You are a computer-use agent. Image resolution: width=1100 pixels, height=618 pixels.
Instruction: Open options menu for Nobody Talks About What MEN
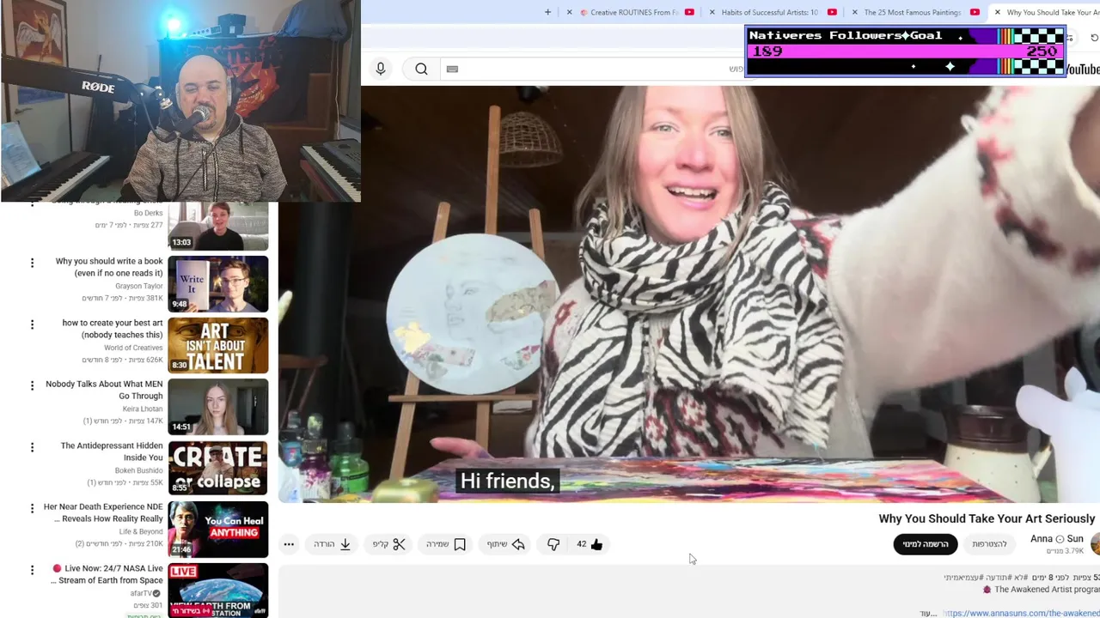pos(32,385)
